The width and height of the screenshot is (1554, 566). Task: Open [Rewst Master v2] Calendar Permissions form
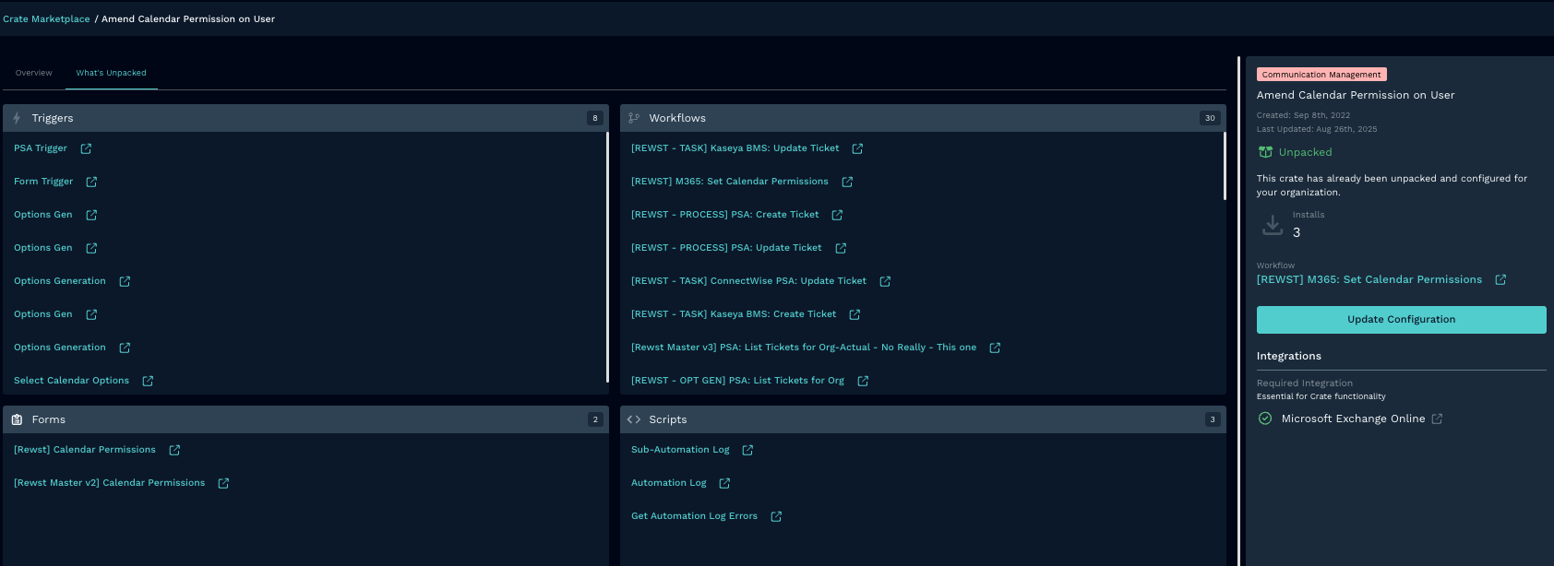(109, 483)
